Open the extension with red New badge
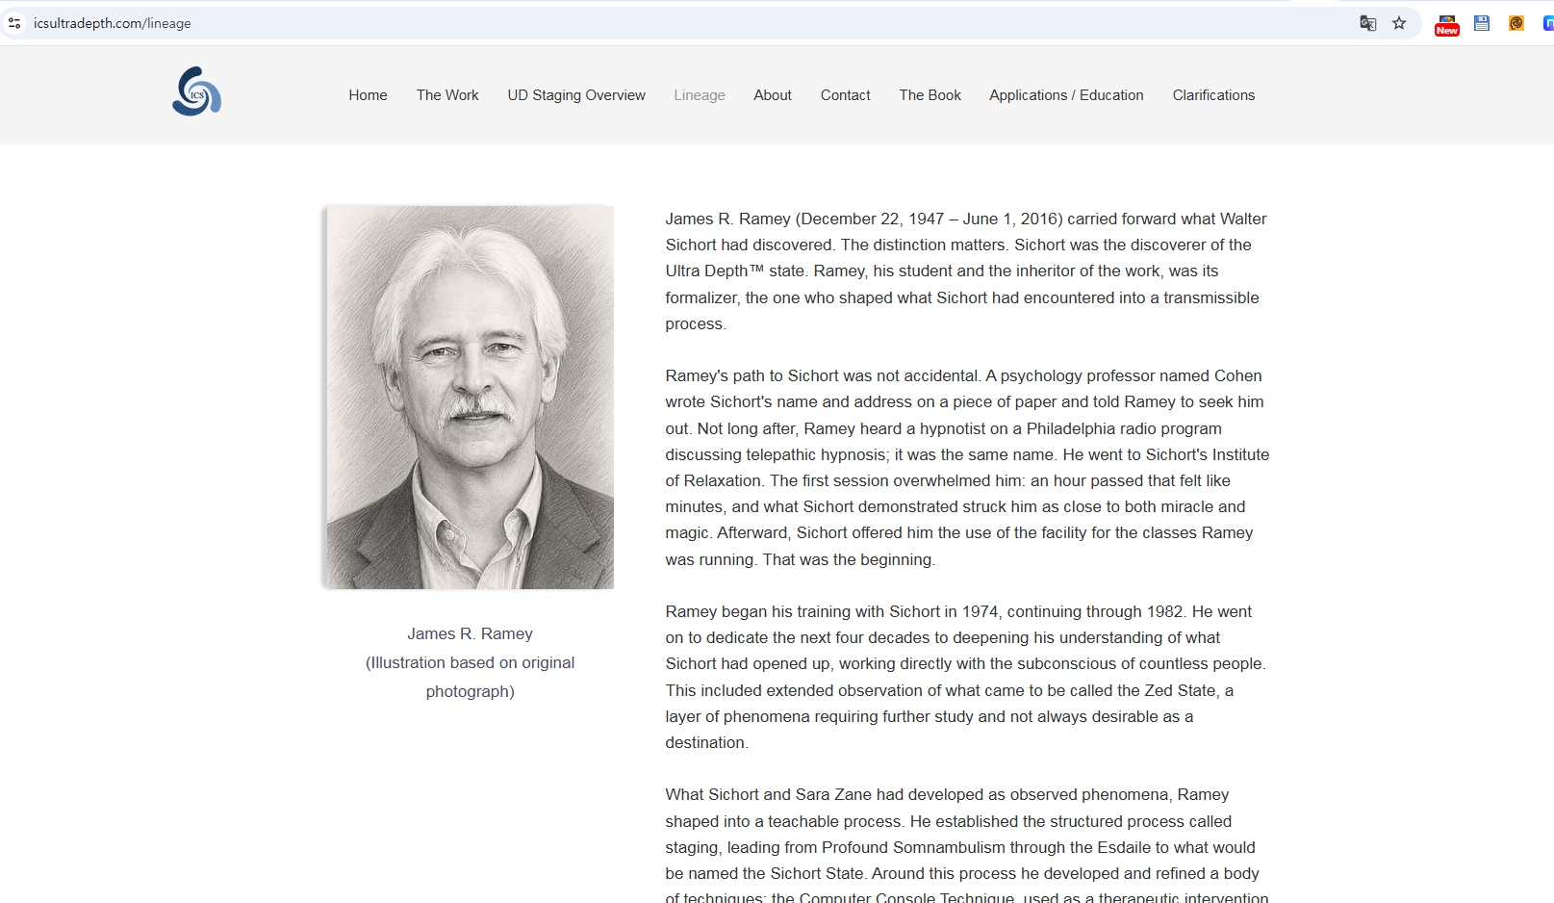The height and width of the screenshot is (903, 1554). point(1446,24)
